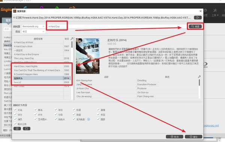
Task: Click the select-all checkboxes icon button
Action: pos(17,128)
